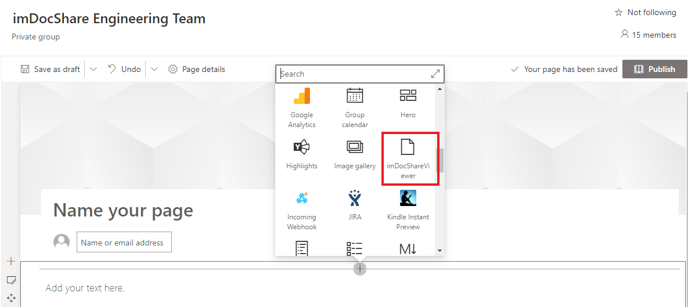Add the Incoming Webhook web part
The width and height of the screenshot is (688, 307).
click(302, 210)
